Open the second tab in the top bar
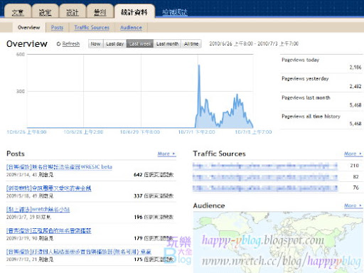Screen dimensions: 364x273 point(45,11)
